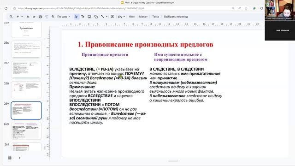Select slide 257 thumbnail

26,70
